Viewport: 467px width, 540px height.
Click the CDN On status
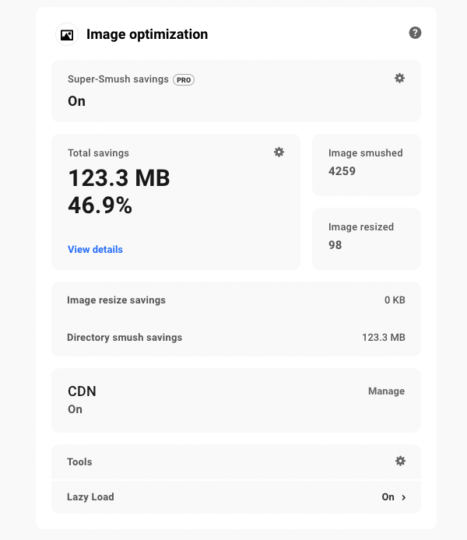pos(75,409)
